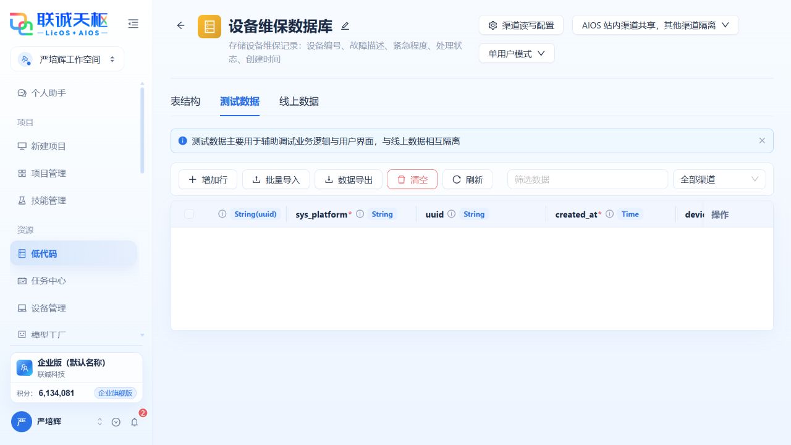The height and width of the screenshot is (445, 791).
Task: Click the 企业版（默认名称）card title
Action: (72, 363)
